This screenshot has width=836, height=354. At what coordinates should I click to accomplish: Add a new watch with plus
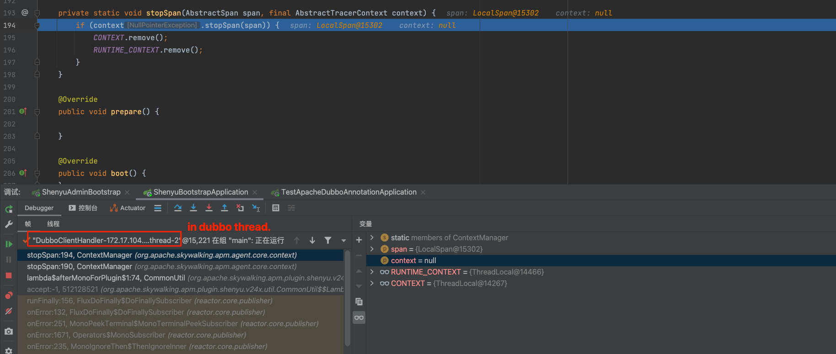359,240
